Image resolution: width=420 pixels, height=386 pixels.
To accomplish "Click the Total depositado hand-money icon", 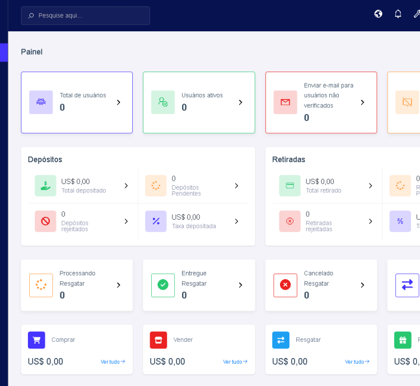I will point(45,186).
